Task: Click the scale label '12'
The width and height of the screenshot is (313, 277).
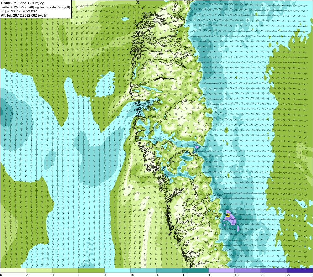Action: [x=158, y=275]
